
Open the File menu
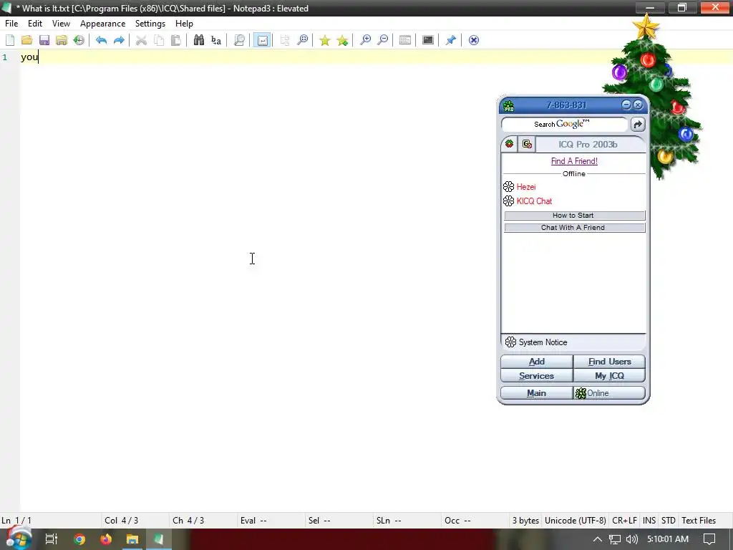[x=11, y=24]
